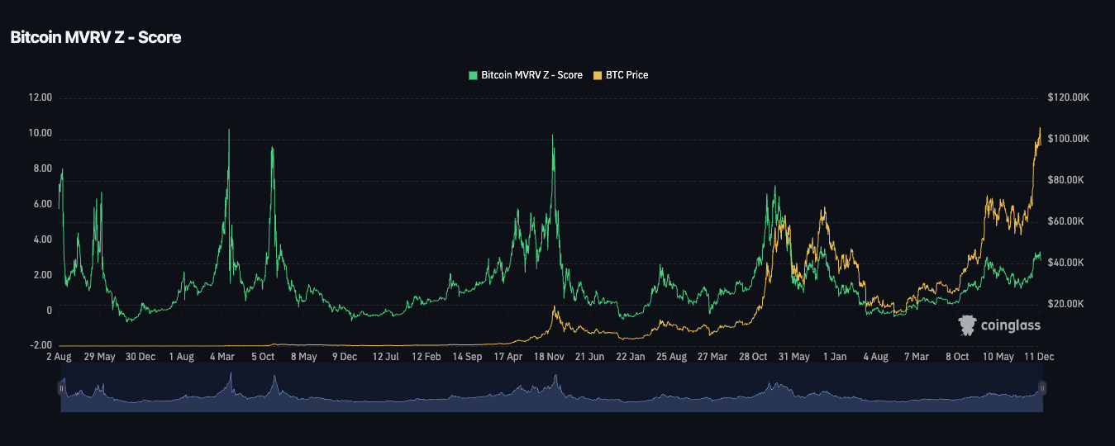Click the right handle of the range slider
Image resolution: width=1115 pixels, height=446 pixels.
1042,388
